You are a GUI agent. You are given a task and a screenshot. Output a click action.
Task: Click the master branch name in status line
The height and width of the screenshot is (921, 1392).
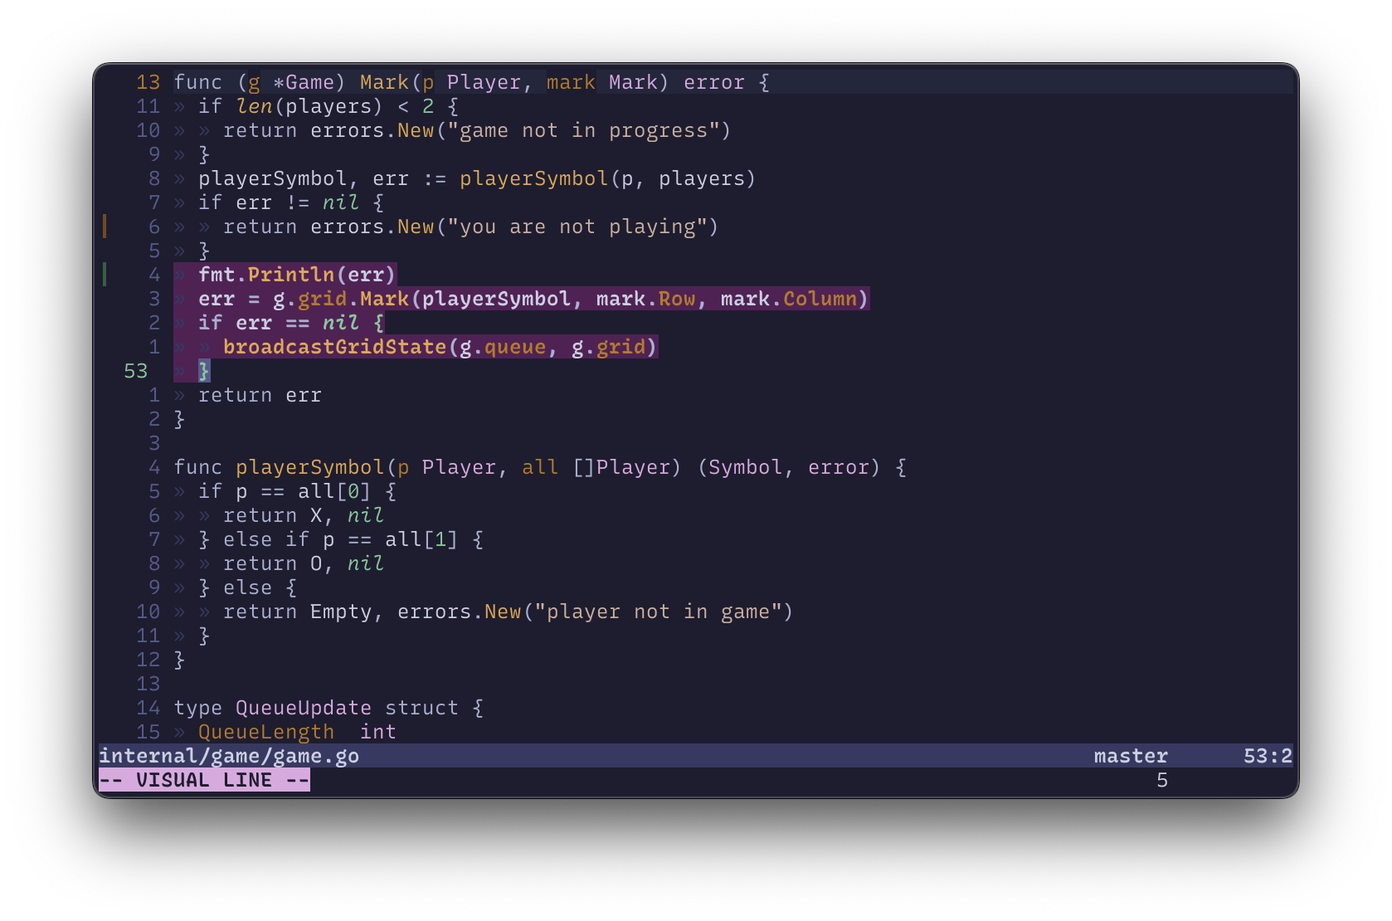coord(1131,756)
